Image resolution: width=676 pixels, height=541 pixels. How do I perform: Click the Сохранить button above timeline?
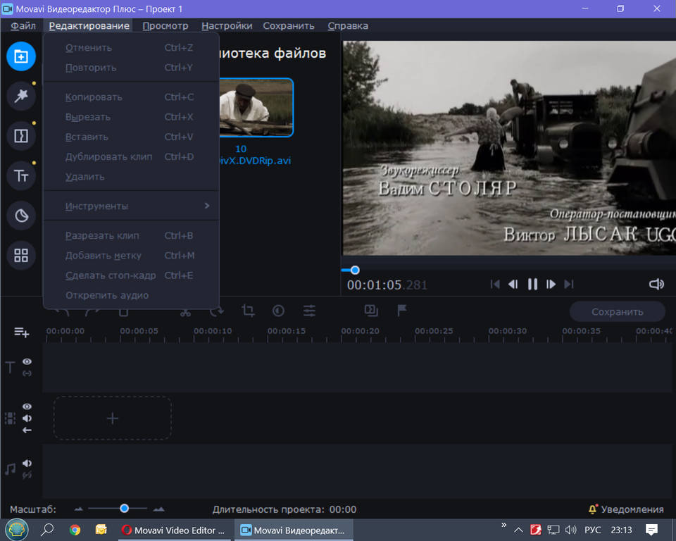pos(618,311)
